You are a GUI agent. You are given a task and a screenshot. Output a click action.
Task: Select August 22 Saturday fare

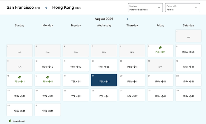(x=188, y=80)
